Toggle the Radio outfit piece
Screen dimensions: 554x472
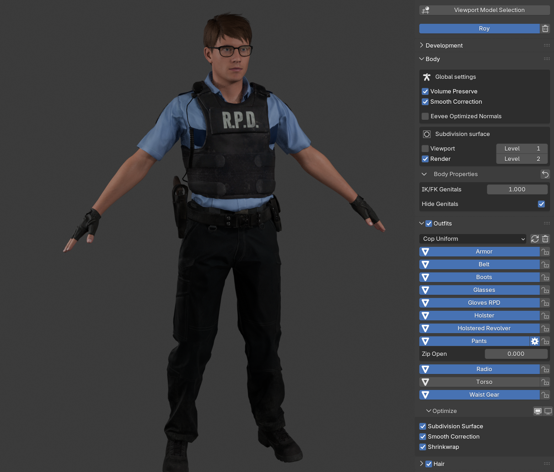pyautogui.click(x=479, y=369)
